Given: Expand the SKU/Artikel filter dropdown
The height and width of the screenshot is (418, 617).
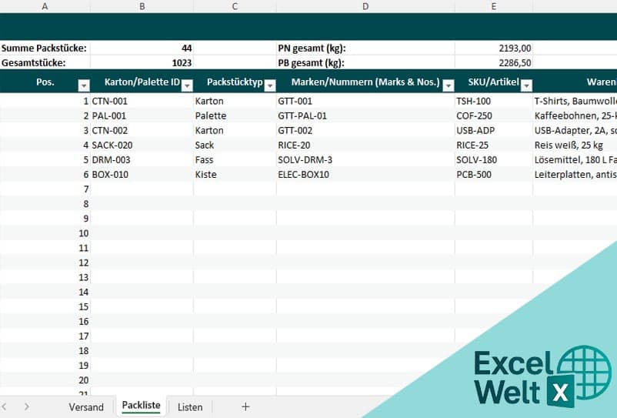Looking at the screenshot, I should tap(525, 85).
